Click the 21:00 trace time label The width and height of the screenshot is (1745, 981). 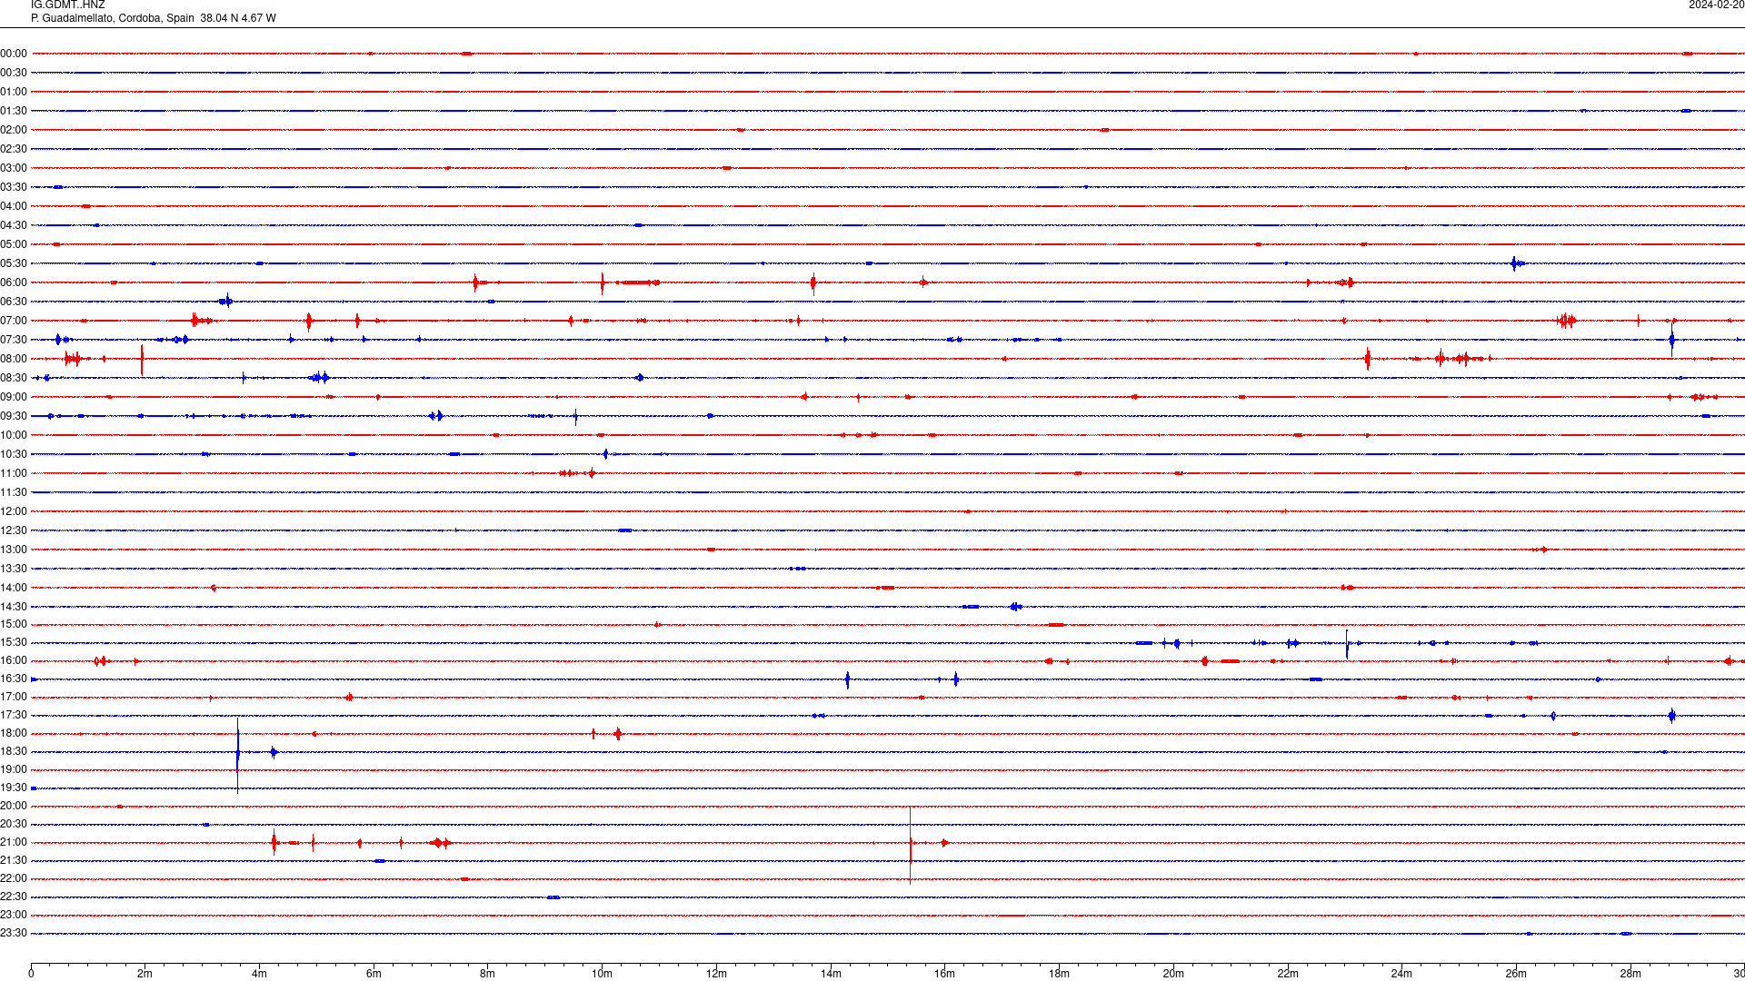[14, 842]
